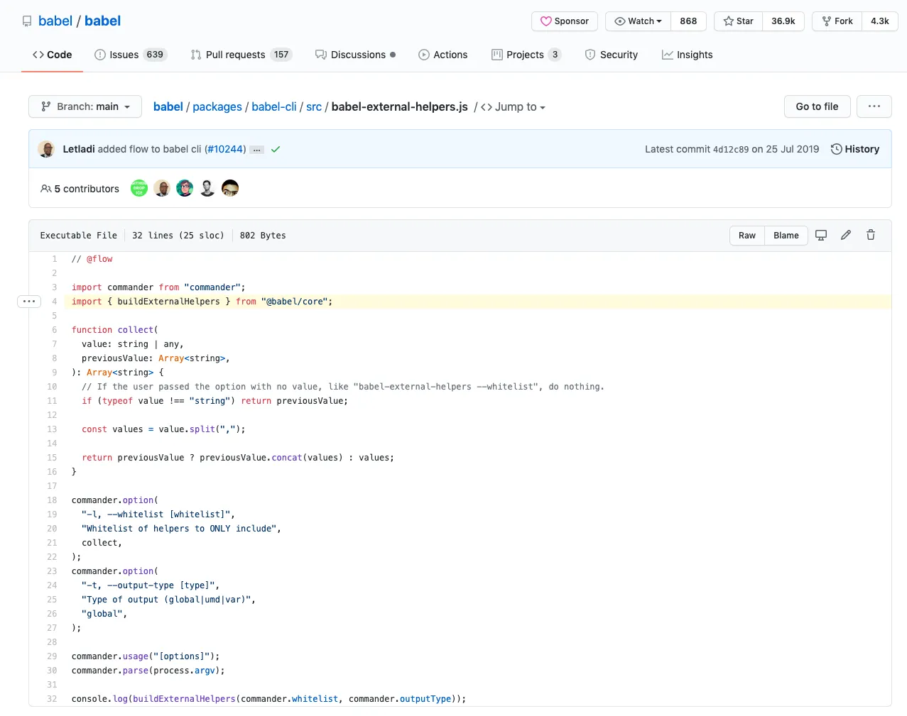View 4.3k forks count
Screen dimensions: 907x716
point(880,21)
